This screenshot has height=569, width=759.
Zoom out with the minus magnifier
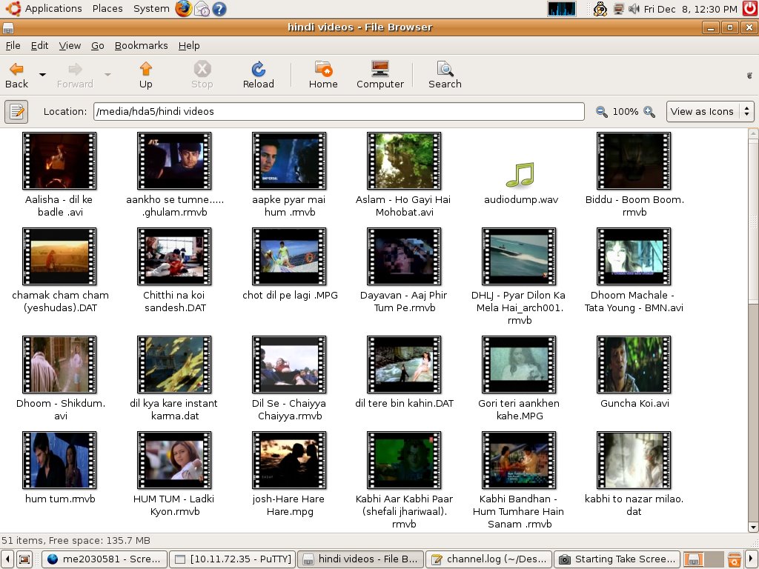(x=602, y=112)
